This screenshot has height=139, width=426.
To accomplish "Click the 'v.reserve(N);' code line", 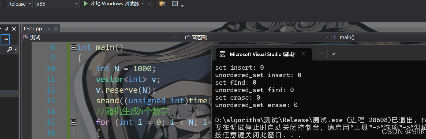I will pos(126,90).
